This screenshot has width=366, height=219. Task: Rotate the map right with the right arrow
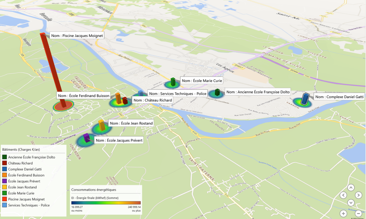(x=358, y=195)
